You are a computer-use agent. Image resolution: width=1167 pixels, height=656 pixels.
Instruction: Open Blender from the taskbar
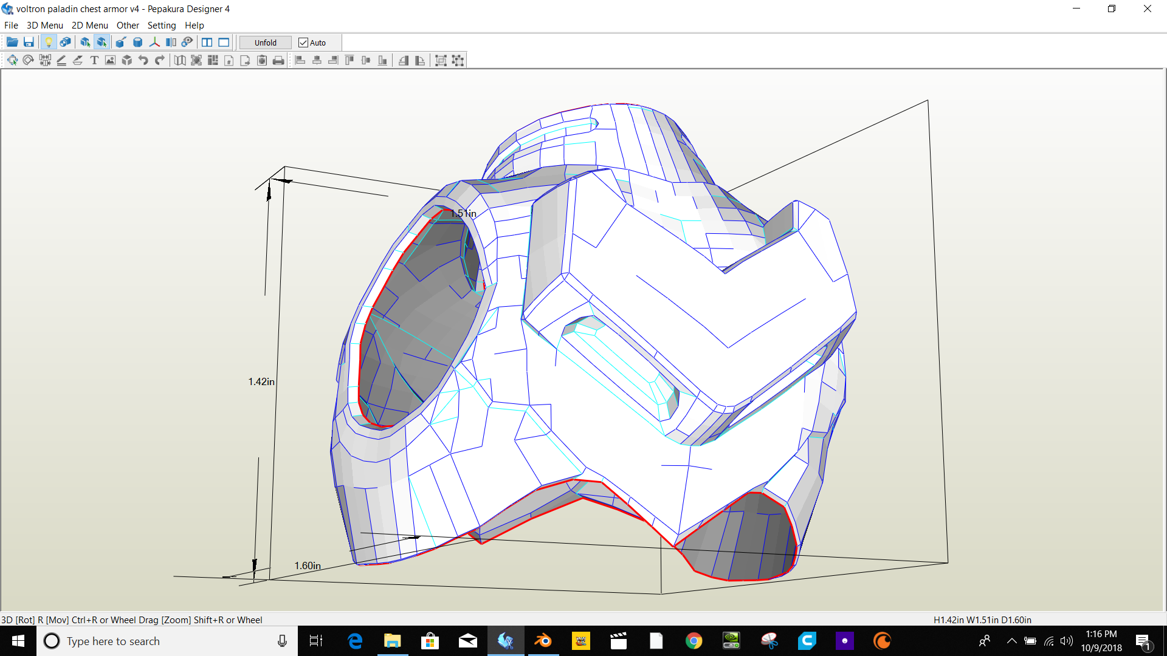543,641
